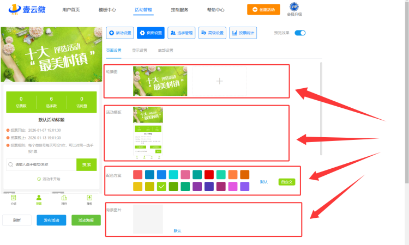Click the 自定义 color scheme button
Image resolution: width=409 pixels, height=245 pixels.
pos(286,182)
